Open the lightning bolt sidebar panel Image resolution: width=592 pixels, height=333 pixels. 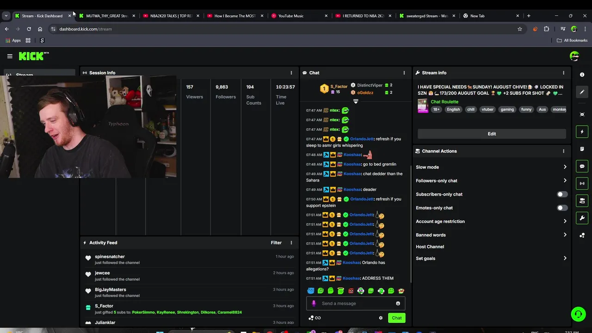(582, 132)
